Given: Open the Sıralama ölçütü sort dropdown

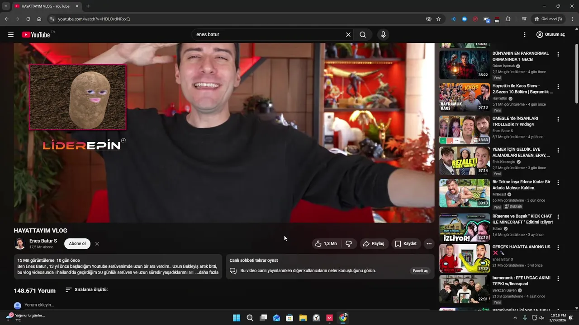Looking at the screenshot, I should (x=86, y=290).
